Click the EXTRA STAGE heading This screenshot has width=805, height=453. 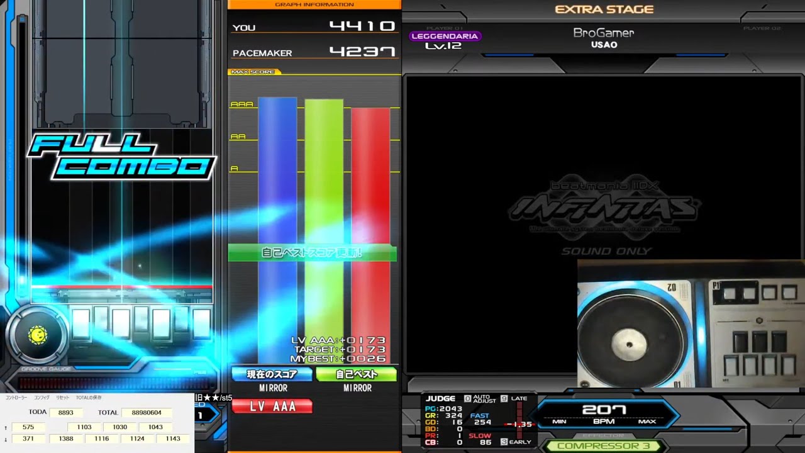(604, 9)
